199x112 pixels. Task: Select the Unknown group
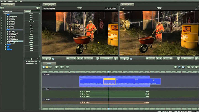(x=9, y=50)
